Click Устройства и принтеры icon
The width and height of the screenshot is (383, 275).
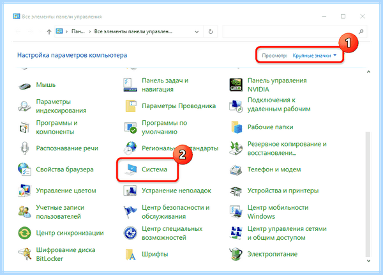[236, 191]
